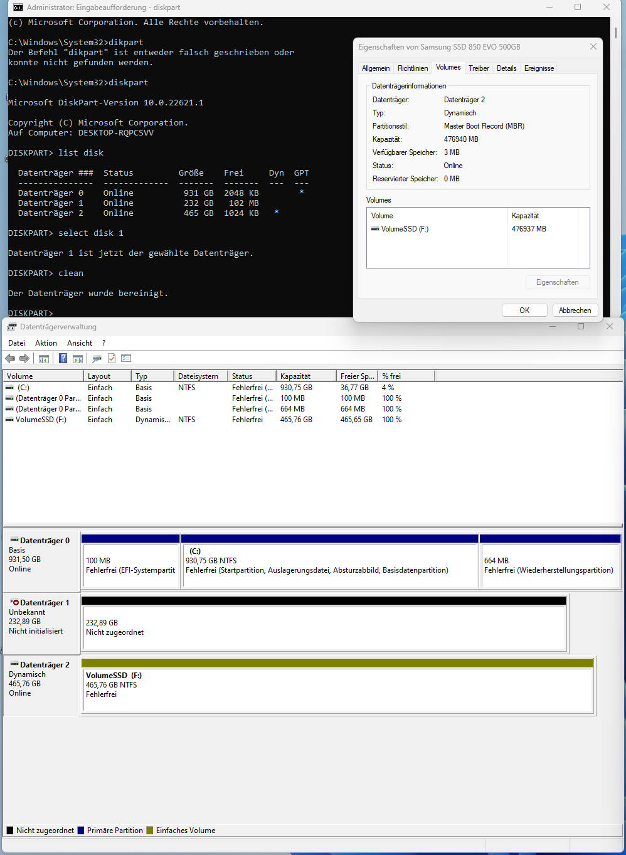Viewport: 626px width, 855px height.
Task: Click the (C:) volume row icon
Action: 9,388
